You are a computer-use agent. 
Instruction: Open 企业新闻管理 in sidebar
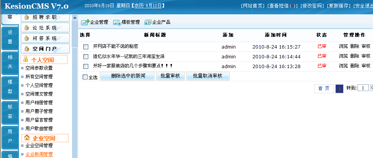(39, 154)
